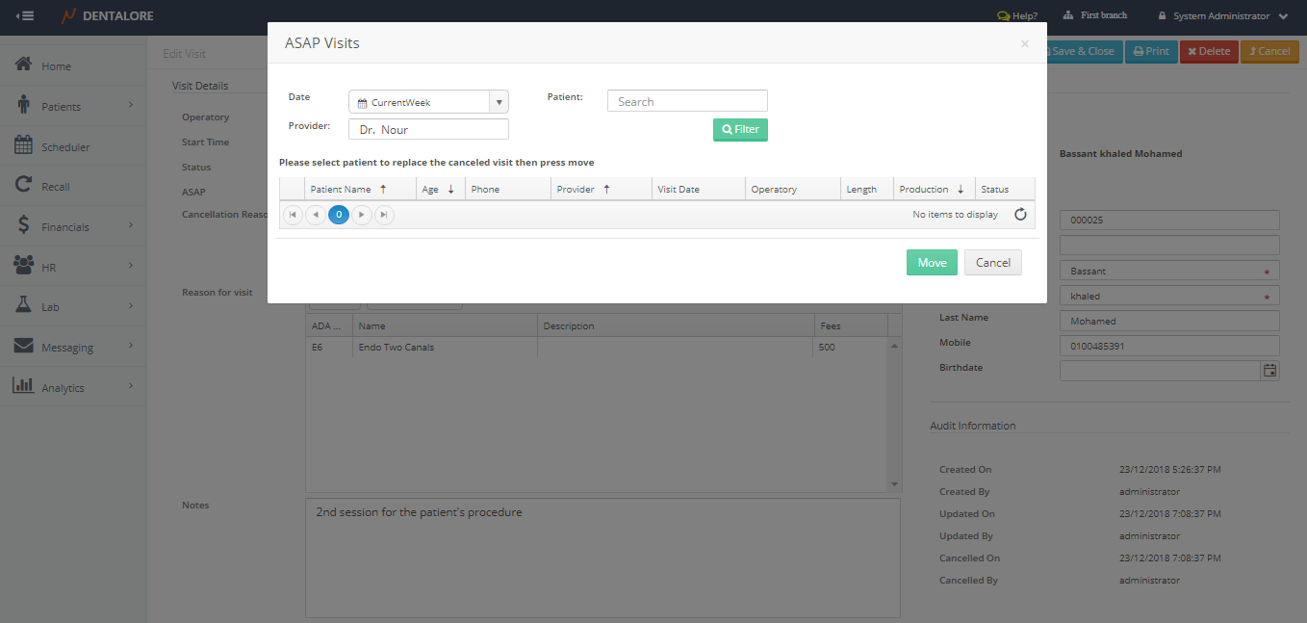Go to the last grid page
1307x623 pixels.
(x=384, y=215)
